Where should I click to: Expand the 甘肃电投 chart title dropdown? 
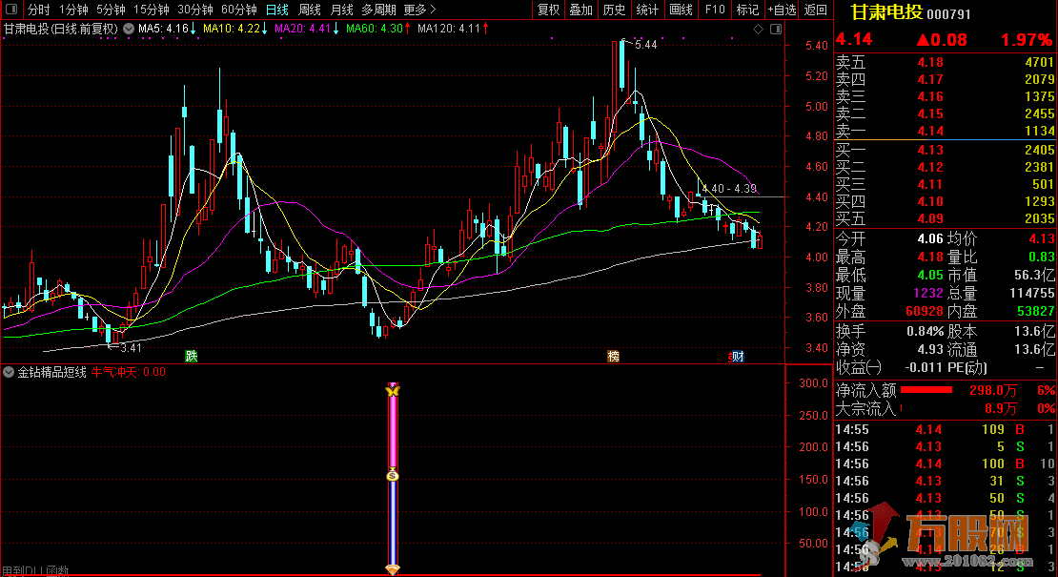129,29
